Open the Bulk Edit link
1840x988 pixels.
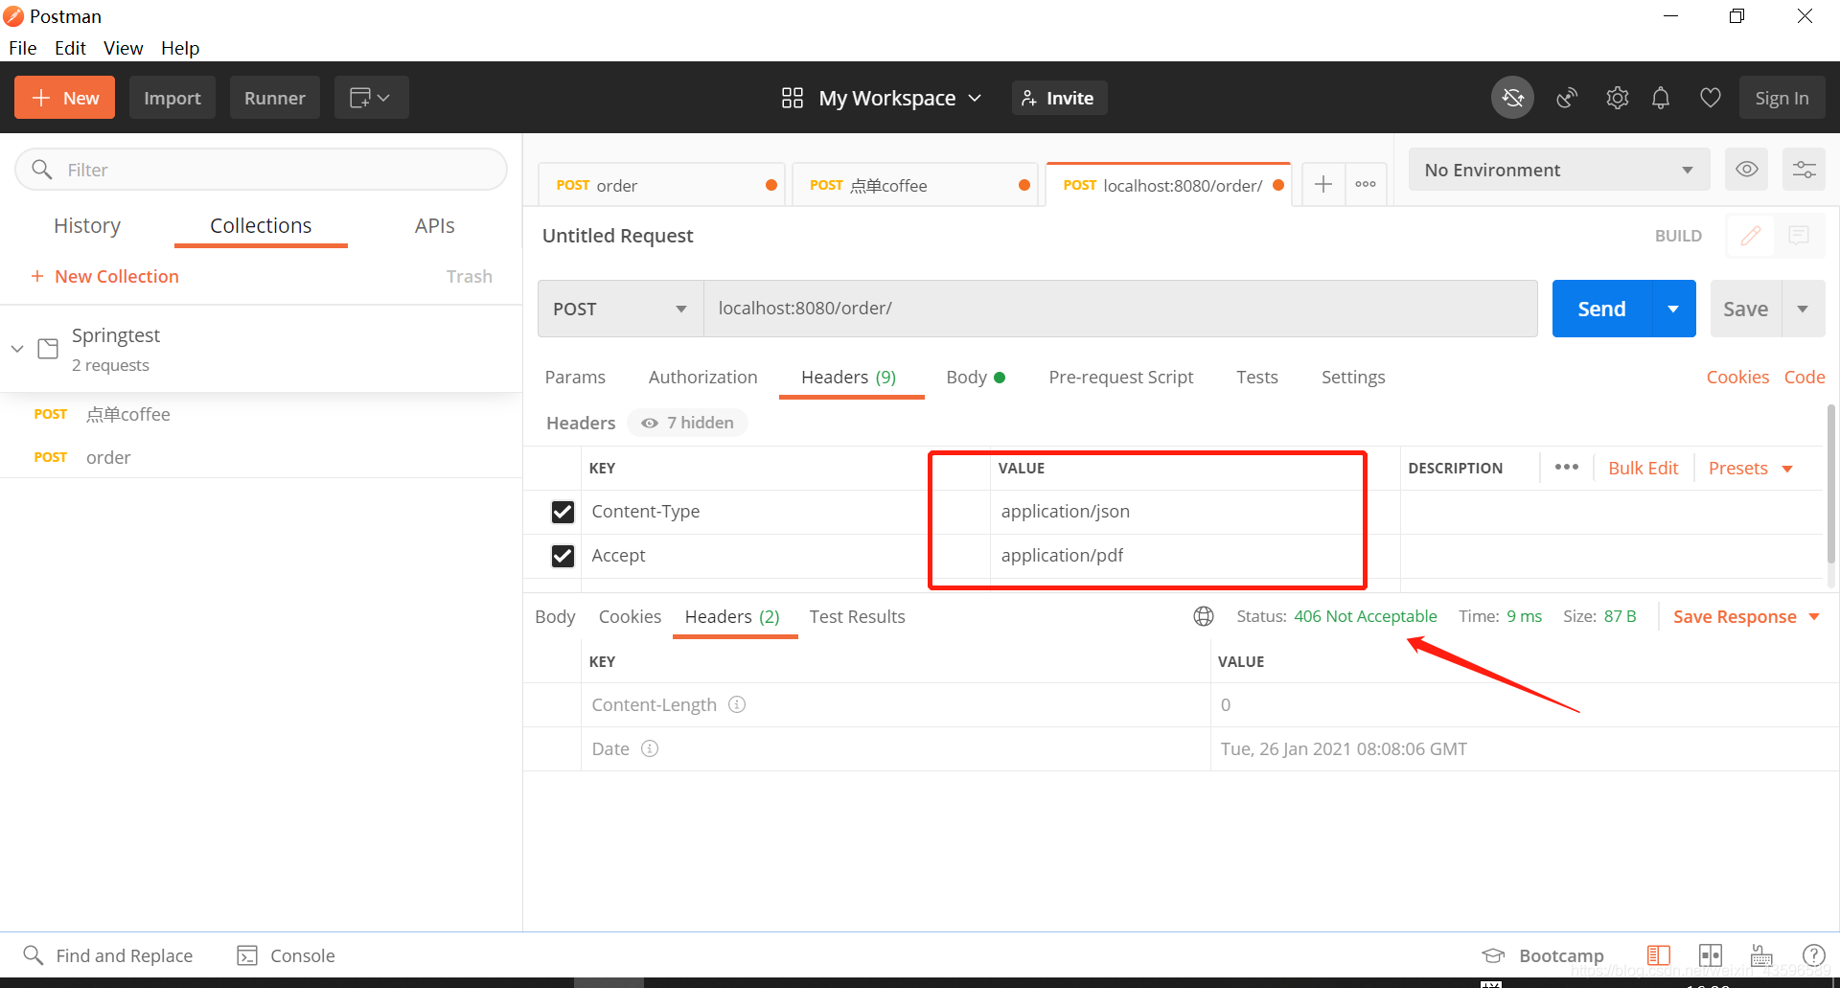point(1643,468)
